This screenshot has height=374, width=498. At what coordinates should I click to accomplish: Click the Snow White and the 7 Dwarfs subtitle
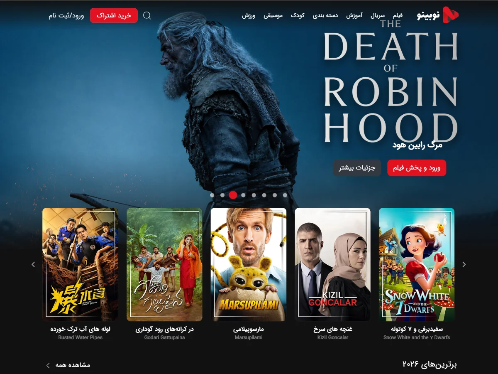click(x=417, y=337)
